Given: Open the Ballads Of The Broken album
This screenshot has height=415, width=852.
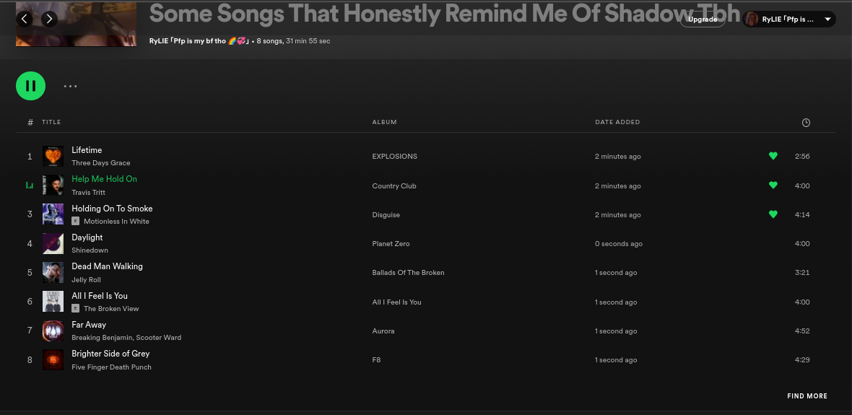Looking at the screenshot, I should click(x=408, y=273).
